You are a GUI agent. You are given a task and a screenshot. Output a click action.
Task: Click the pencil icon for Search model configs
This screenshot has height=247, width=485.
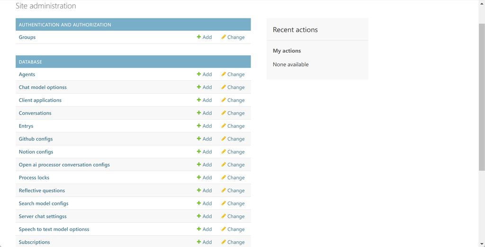(224, 203)
